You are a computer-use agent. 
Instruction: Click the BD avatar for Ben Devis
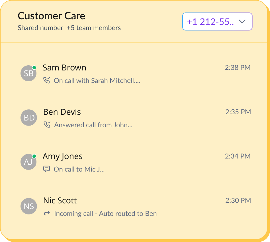tap(29, 118)
